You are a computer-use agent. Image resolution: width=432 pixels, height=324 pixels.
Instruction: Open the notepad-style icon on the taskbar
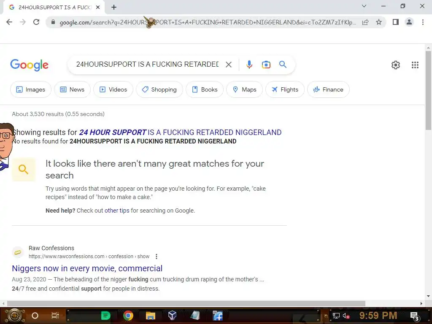pyautogui.click(x=195, y=316)
